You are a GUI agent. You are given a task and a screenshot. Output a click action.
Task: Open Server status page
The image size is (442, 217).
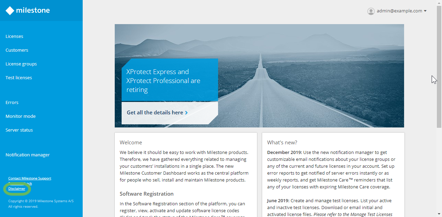click(19, 130)
